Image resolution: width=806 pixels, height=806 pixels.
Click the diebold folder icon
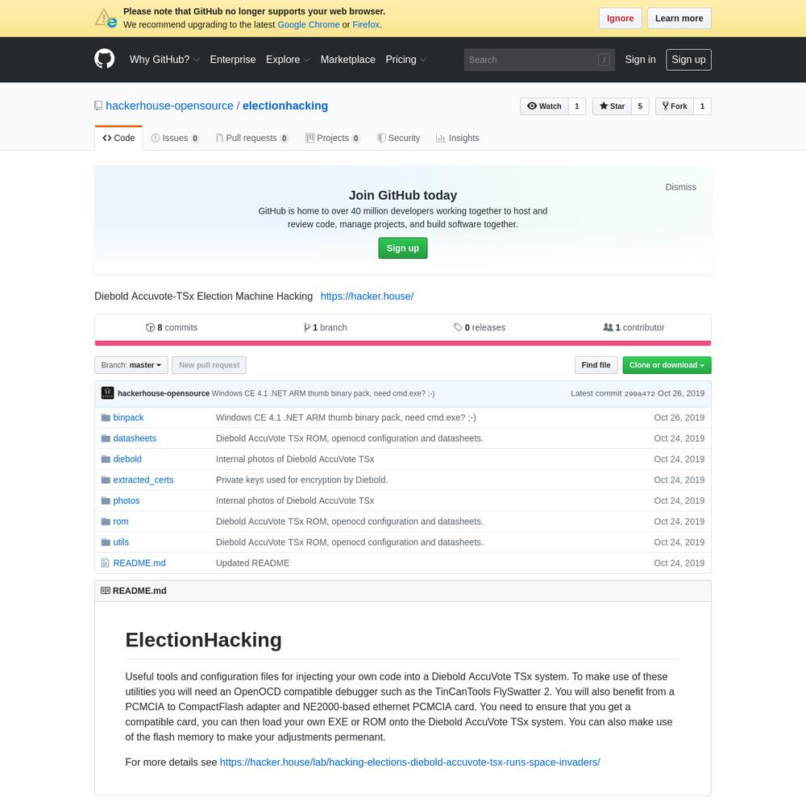(x=106, y=459)
